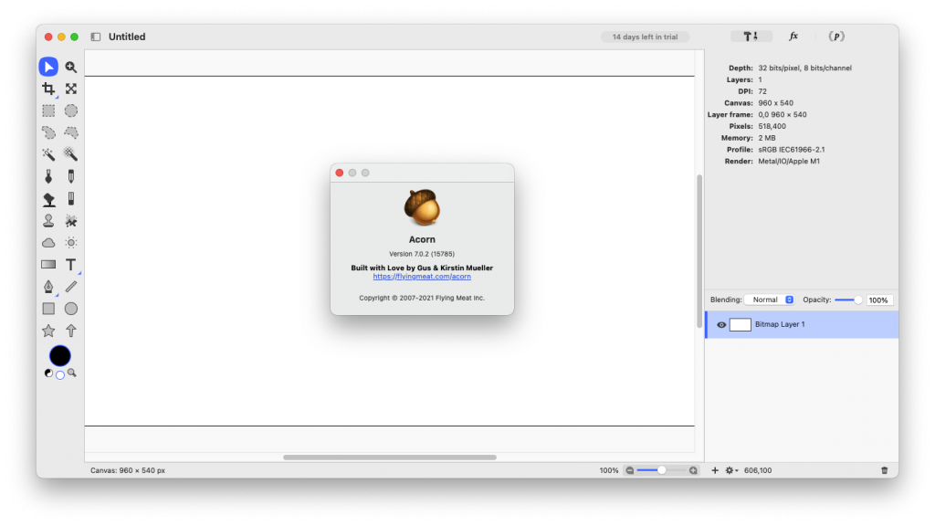935x526 pixels.
Task: Activate the color picker magnifier
Action: coord(71,373)
